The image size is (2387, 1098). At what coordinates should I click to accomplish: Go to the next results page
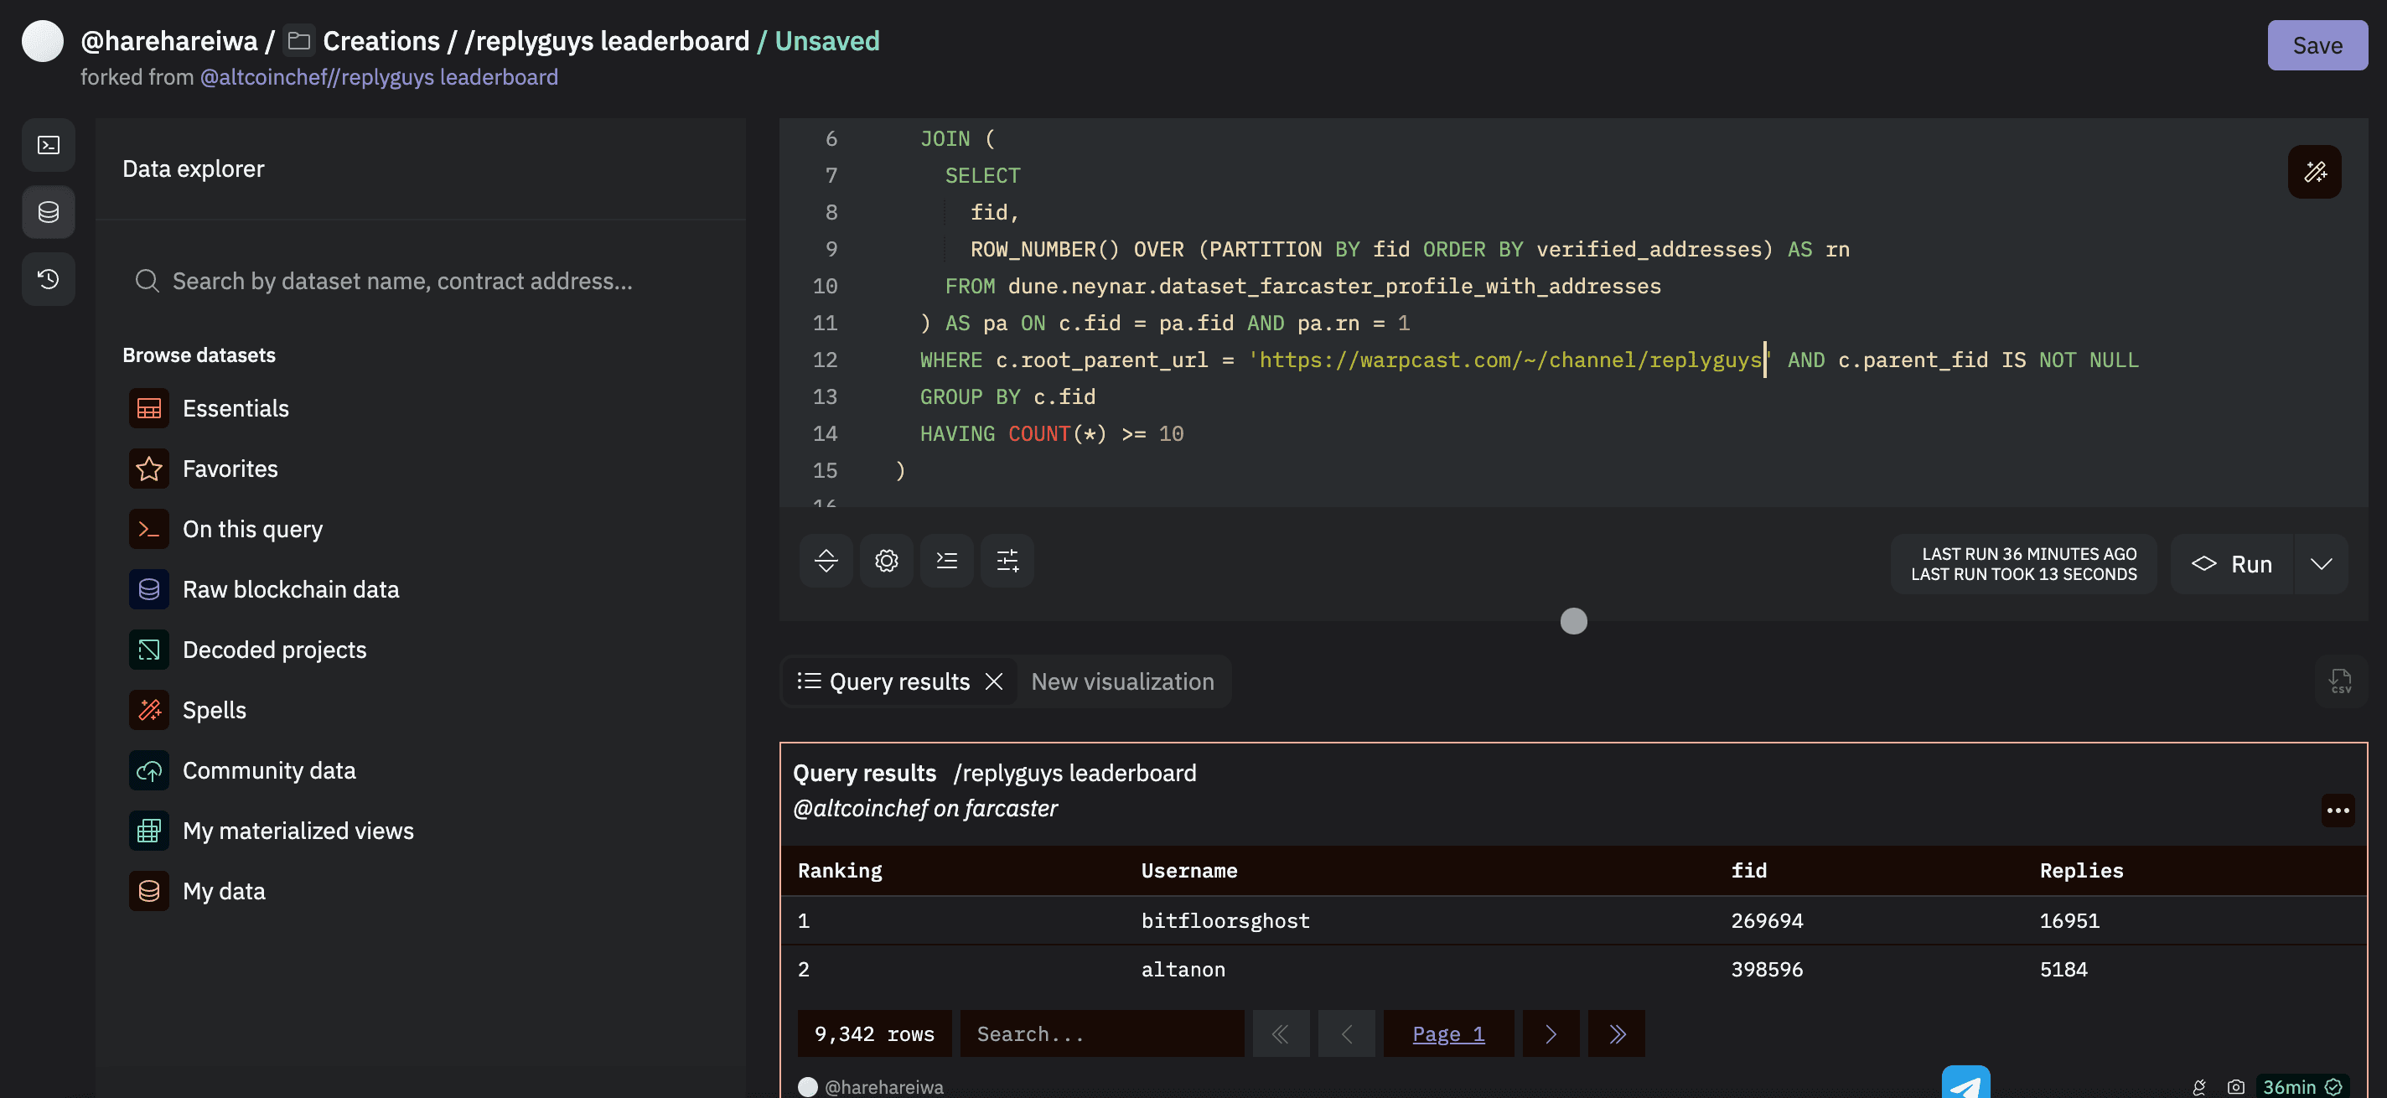coord(1551,1034)
